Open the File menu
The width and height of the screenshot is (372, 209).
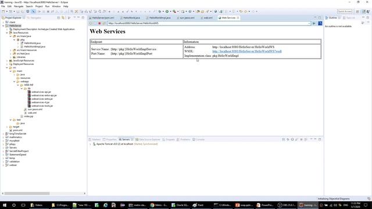tap(3, 6)
